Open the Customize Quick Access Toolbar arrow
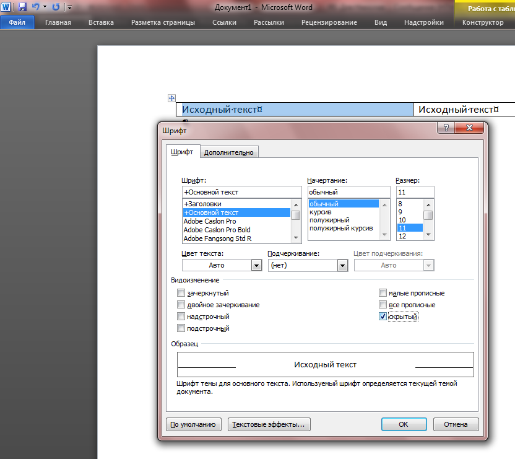The image size is (515, 459). pyautogui.click(x=69, y=8)
